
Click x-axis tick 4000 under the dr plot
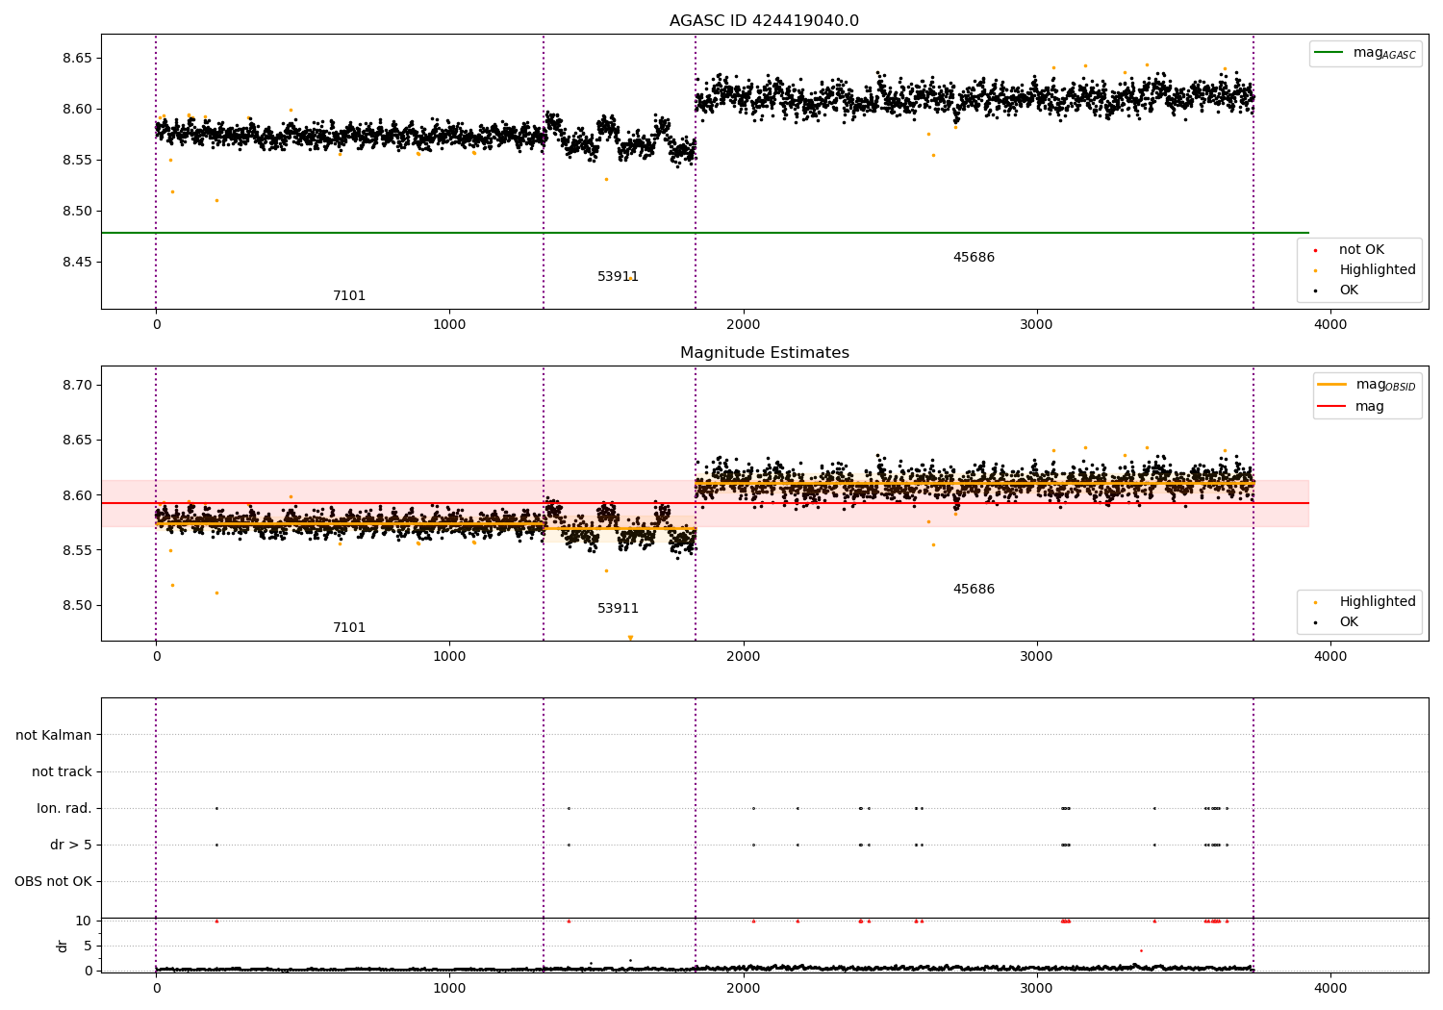point(1330,989)
